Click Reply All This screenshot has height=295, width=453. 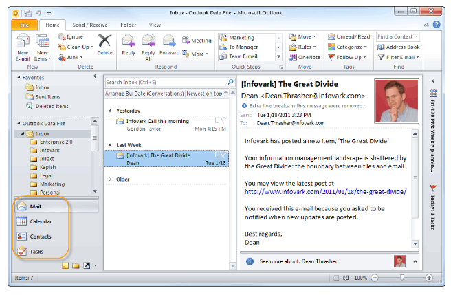click(148, 47)
